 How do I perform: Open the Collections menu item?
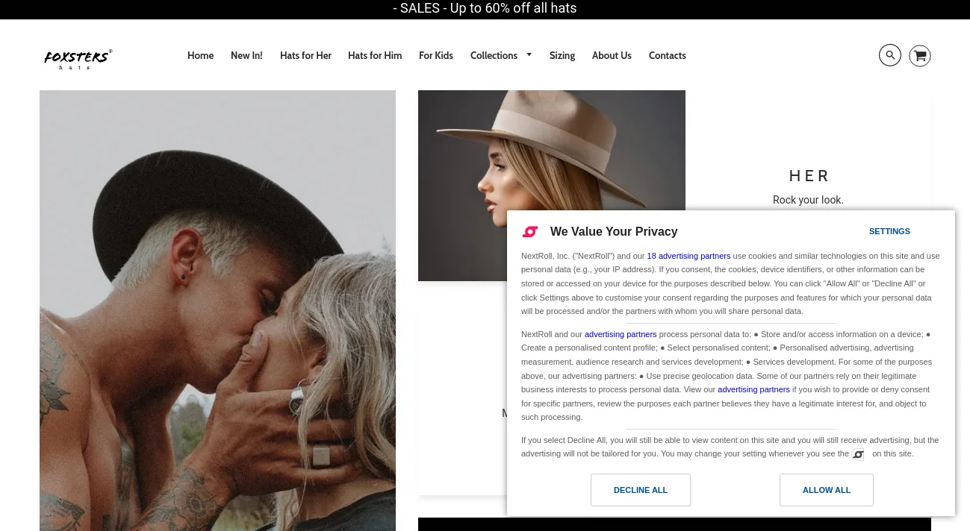[x=494, y=55]
